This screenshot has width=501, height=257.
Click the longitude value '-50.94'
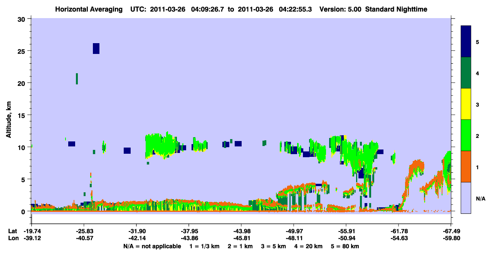(346, 239)
